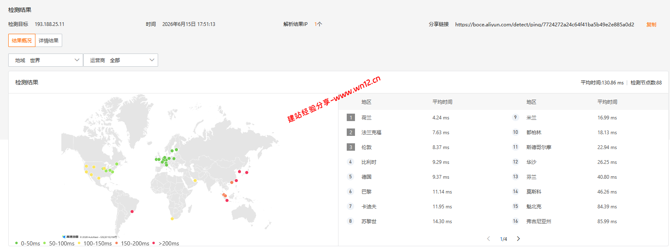
Task: Click the 巴黎 region name
Action: (x=367, y=192)
